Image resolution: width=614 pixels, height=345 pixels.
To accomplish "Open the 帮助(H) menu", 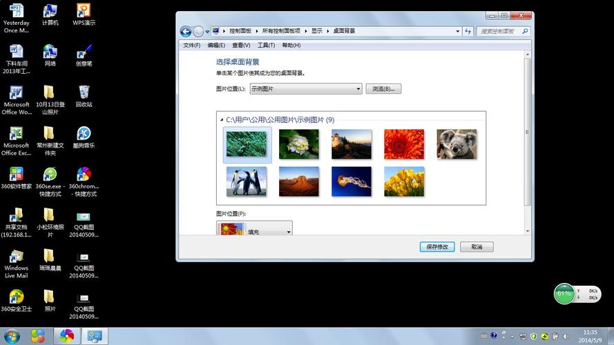I will pos(291,46).
